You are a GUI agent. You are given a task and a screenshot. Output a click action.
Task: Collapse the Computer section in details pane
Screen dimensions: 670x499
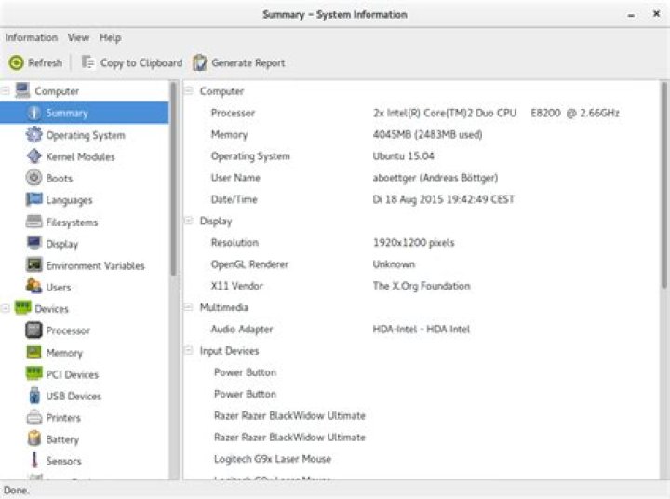[188, 90]
